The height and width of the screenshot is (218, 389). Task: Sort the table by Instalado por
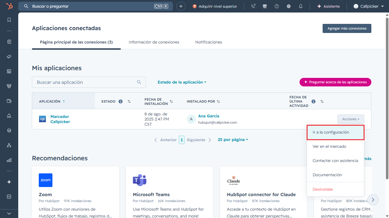(x=218, y=101)
